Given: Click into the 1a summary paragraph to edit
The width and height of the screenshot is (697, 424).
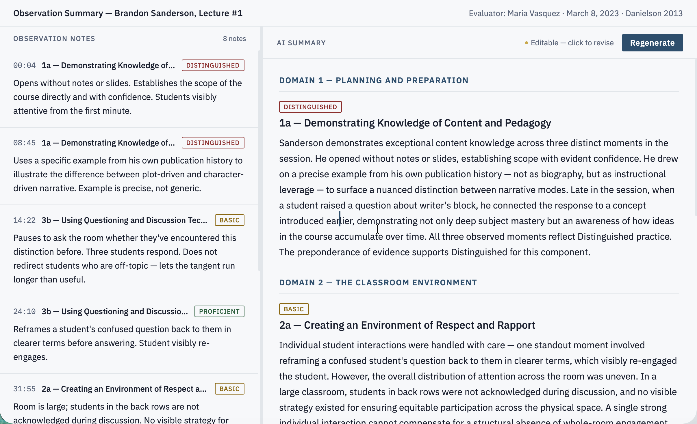Looking at the screenshot, I should click(x=479, y=198).
